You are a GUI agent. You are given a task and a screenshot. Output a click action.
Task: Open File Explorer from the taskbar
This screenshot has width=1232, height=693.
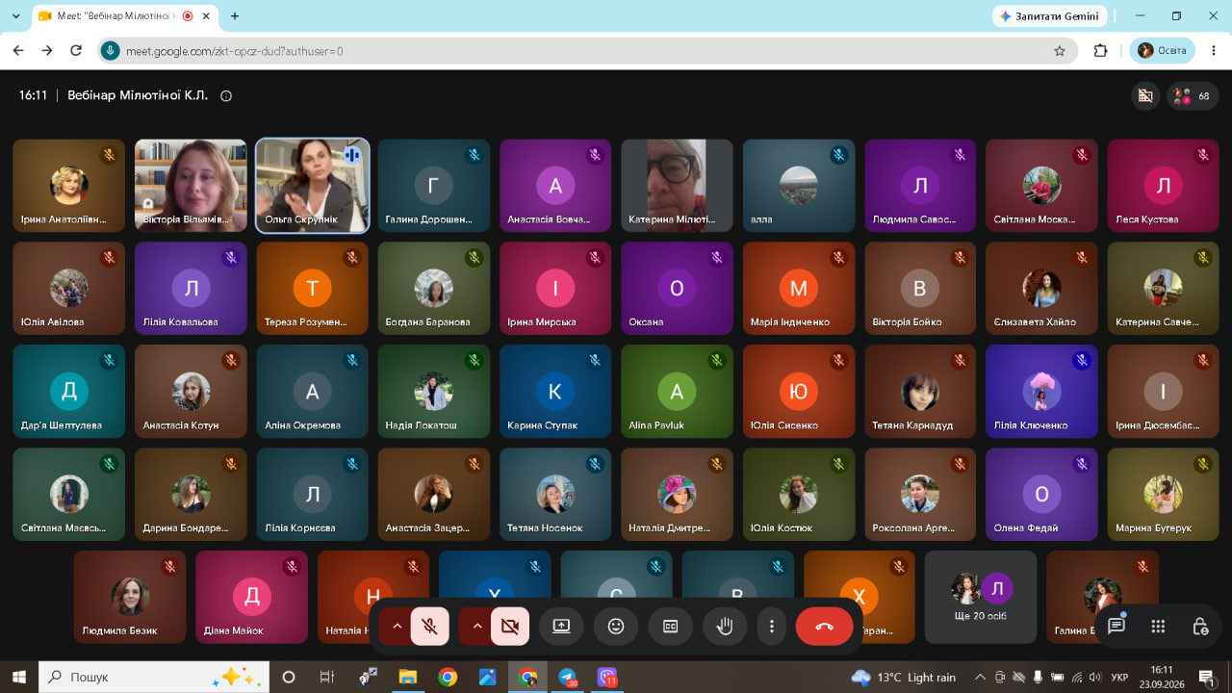(407, 677)
